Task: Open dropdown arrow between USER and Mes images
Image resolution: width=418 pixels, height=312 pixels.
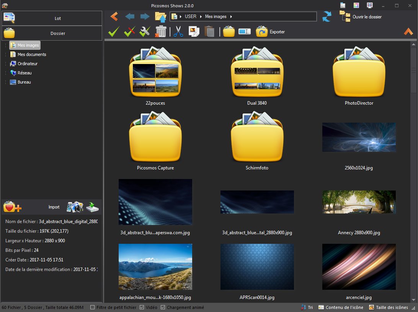Action: (201, 16)
